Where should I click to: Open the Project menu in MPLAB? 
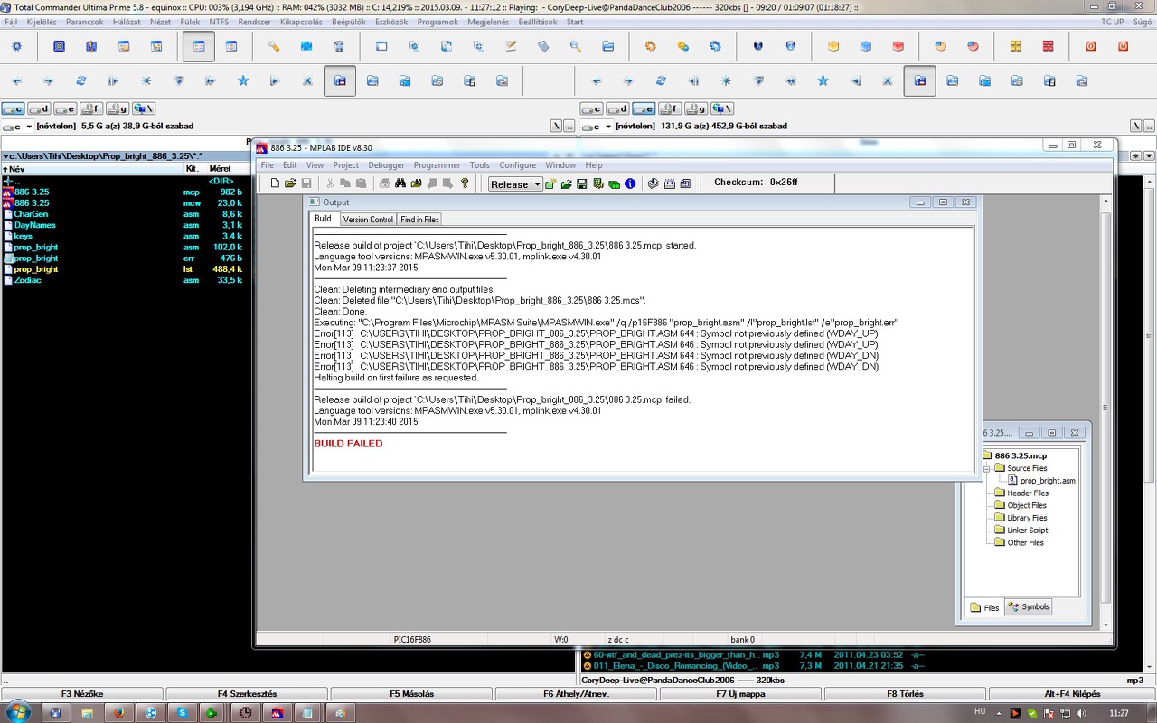(x=345, y=165)
